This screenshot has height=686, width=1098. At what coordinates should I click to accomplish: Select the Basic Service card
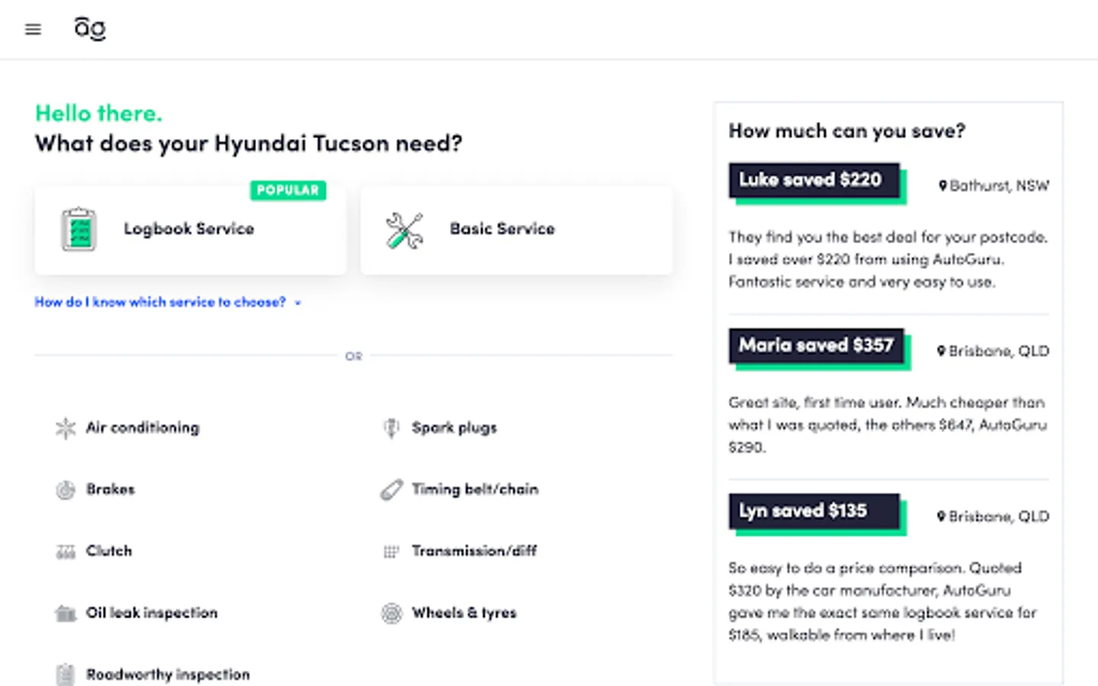click(x=516, y=229)
